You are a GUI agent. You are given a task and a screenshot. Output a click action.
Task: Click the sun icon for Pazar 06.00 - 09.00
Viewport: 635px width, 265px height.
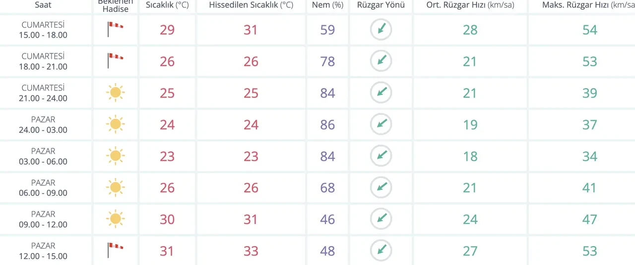[x=115, y=188]
